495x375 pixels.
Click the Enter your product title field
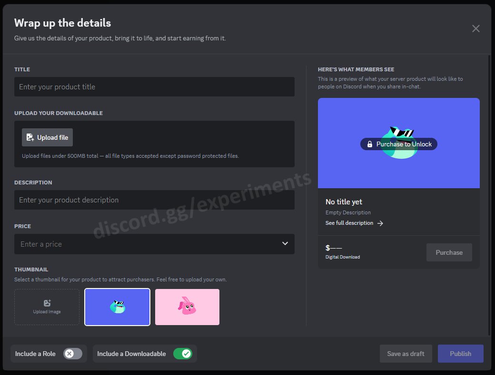pos(154,87)
